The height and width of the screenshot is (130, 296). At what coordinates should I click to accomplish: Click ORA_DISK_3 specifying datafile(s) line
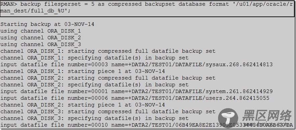point(94,118)
